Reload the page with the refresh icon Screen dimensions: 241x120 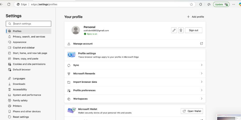pyautogui.click(x=9, y=4)
